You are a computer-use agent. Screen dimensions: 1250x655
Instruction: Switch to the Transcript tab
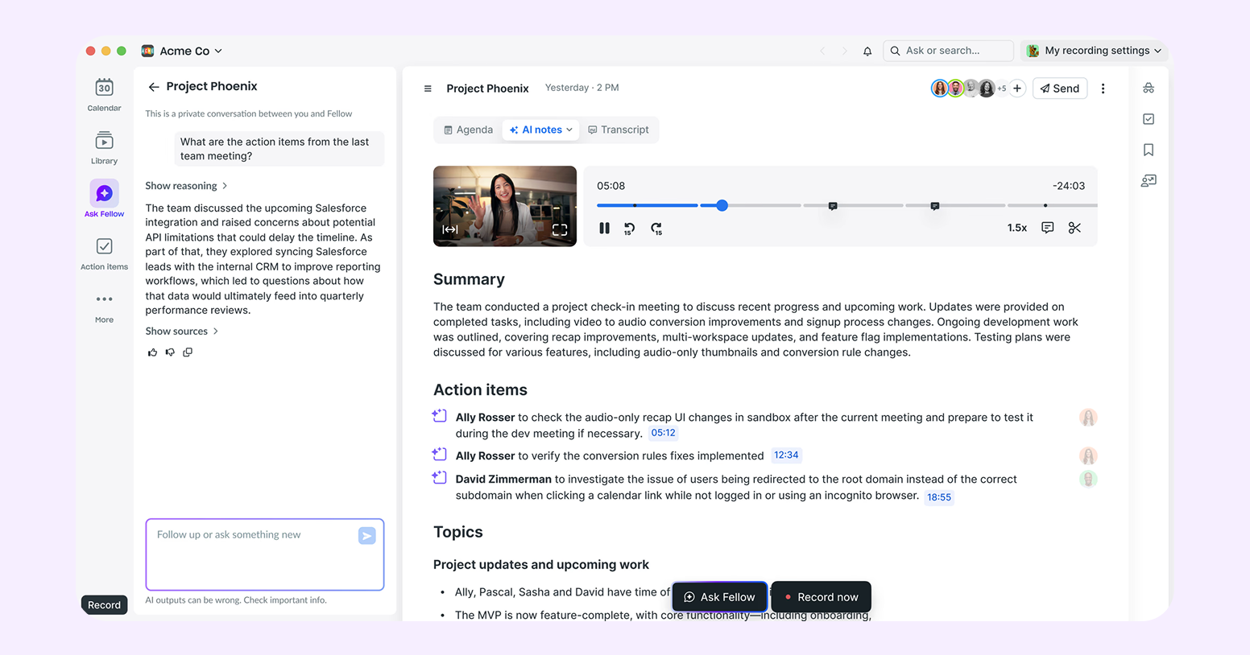[x=618, y=130]
